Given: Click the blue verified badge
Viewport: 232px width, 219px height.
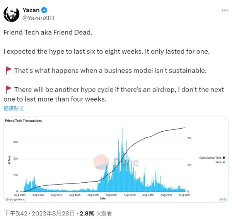Looking at the screenshot, I should (44, 10).
